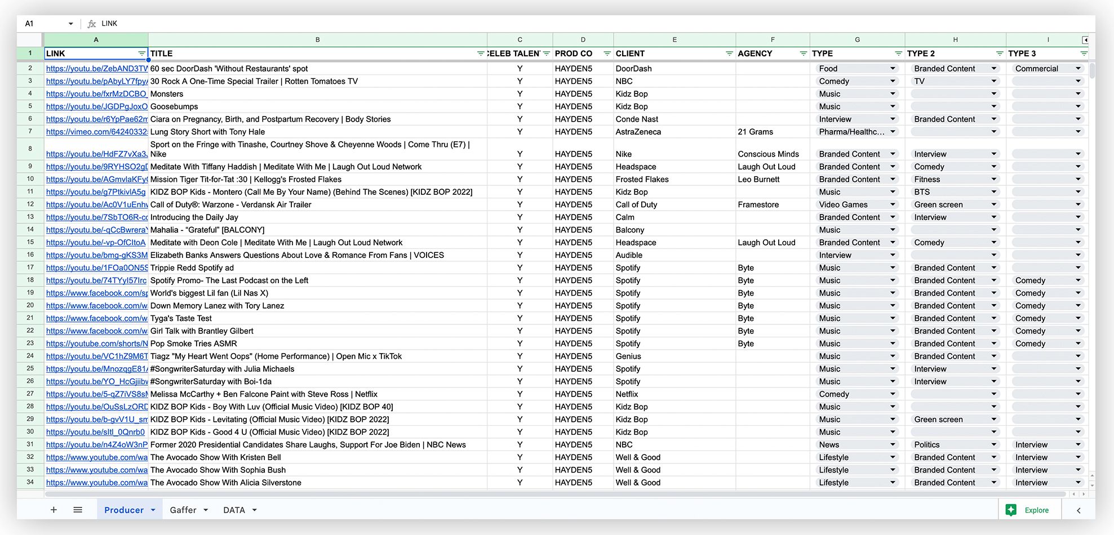Select the cell "Tyga's Taste Test"
Viewport: 1114px width, 535px height.
tap(318, 319)
